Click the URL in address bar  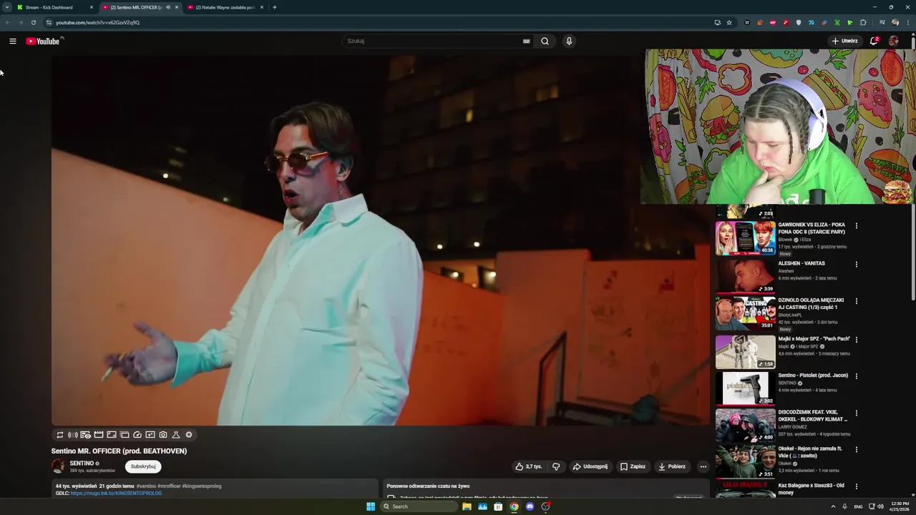click(x=98, y=22)
